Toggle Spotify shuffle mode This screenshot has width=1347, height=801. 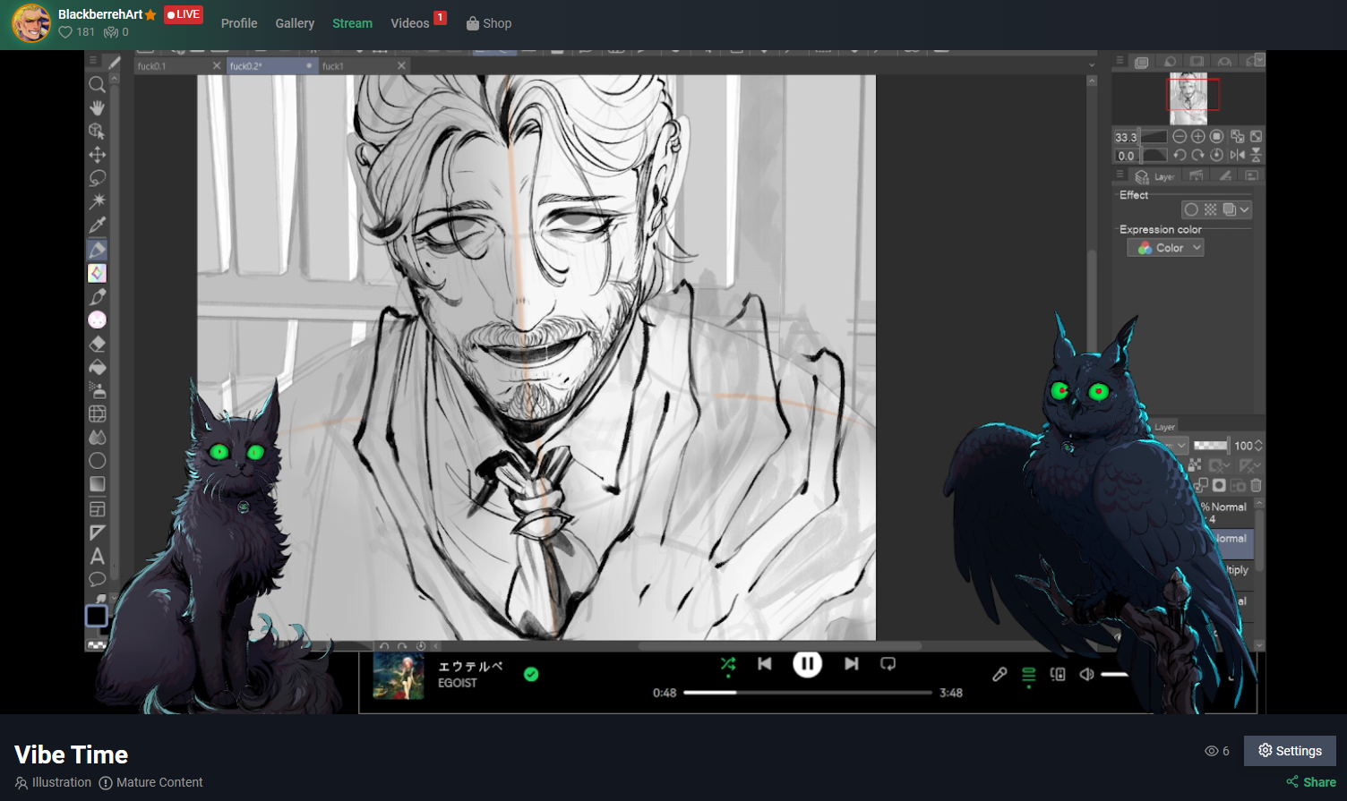(x=727, y=664)
